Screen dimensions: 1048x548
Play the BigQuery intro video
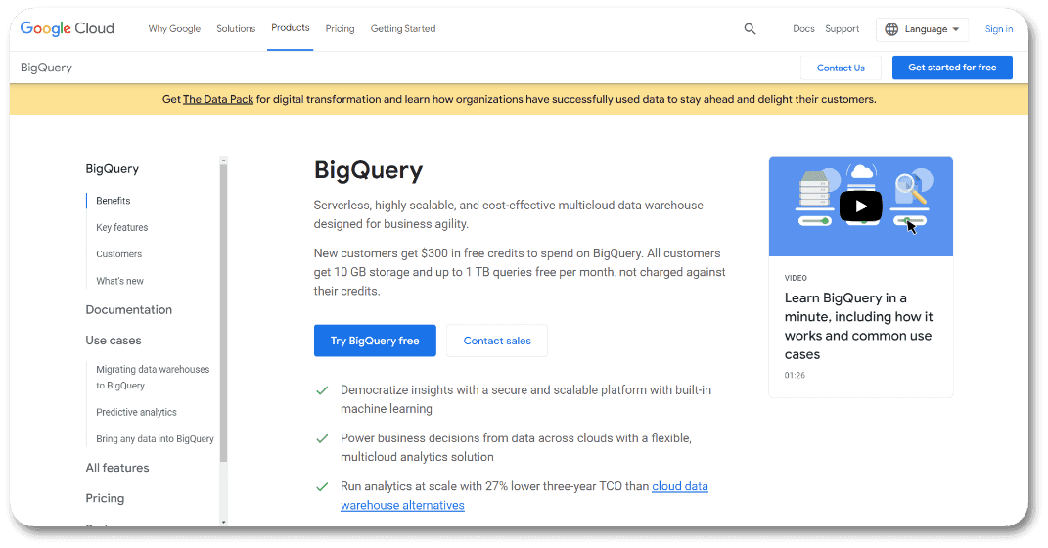tap(861, 205)
